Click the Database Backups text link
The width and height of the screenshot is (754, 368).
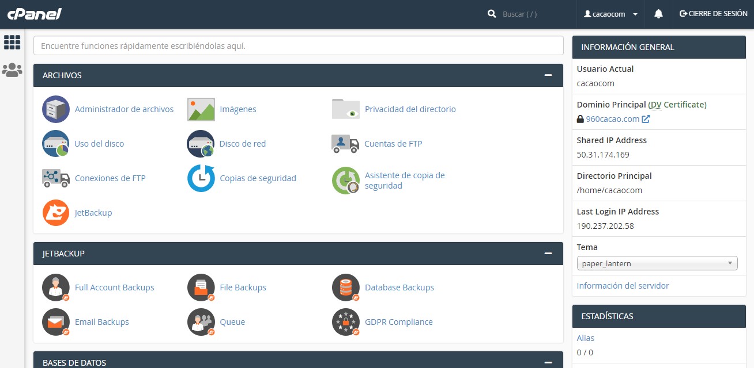tap(399, 287)
